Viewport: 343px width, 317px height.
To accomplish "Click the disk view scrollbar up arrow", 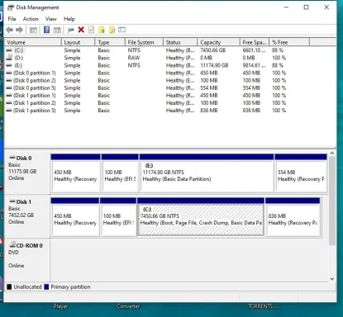I will [332, 154].
